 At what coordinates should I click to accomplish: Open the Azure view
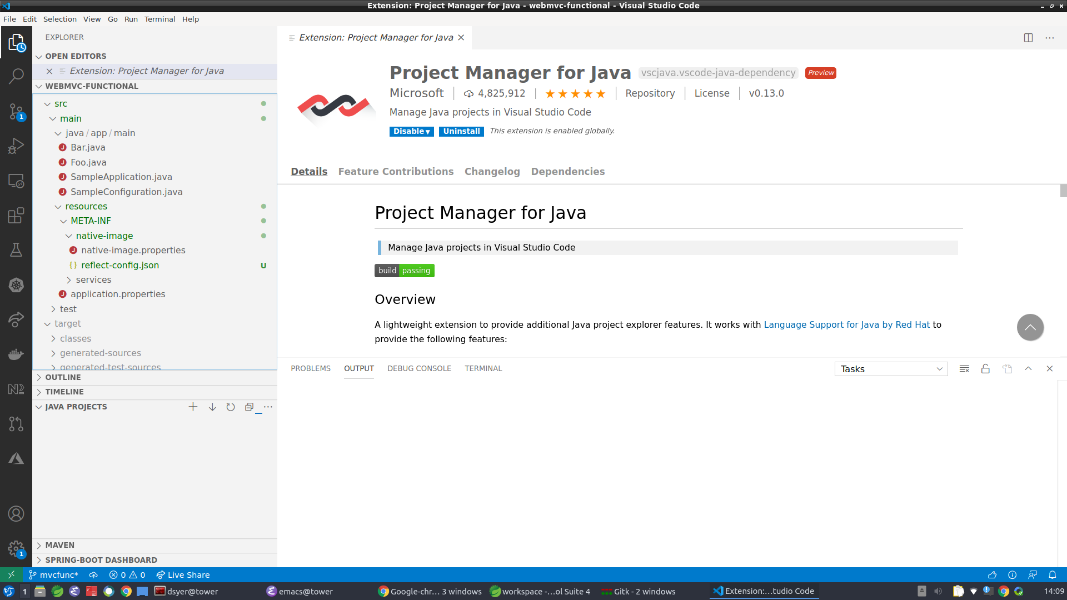pyautogui.click(x=16, y=459)
